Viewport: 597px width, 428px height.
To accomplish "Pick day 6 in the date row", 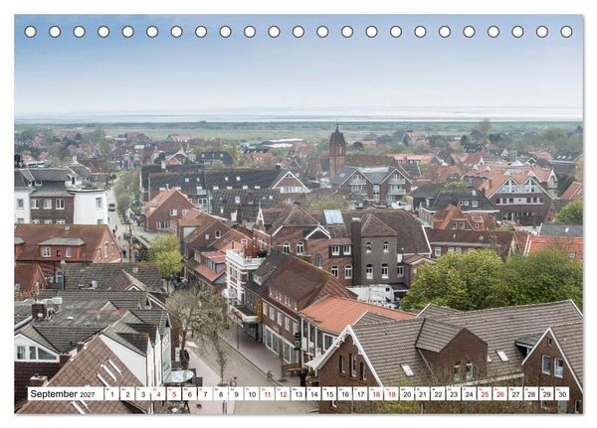I will (190, 394).
